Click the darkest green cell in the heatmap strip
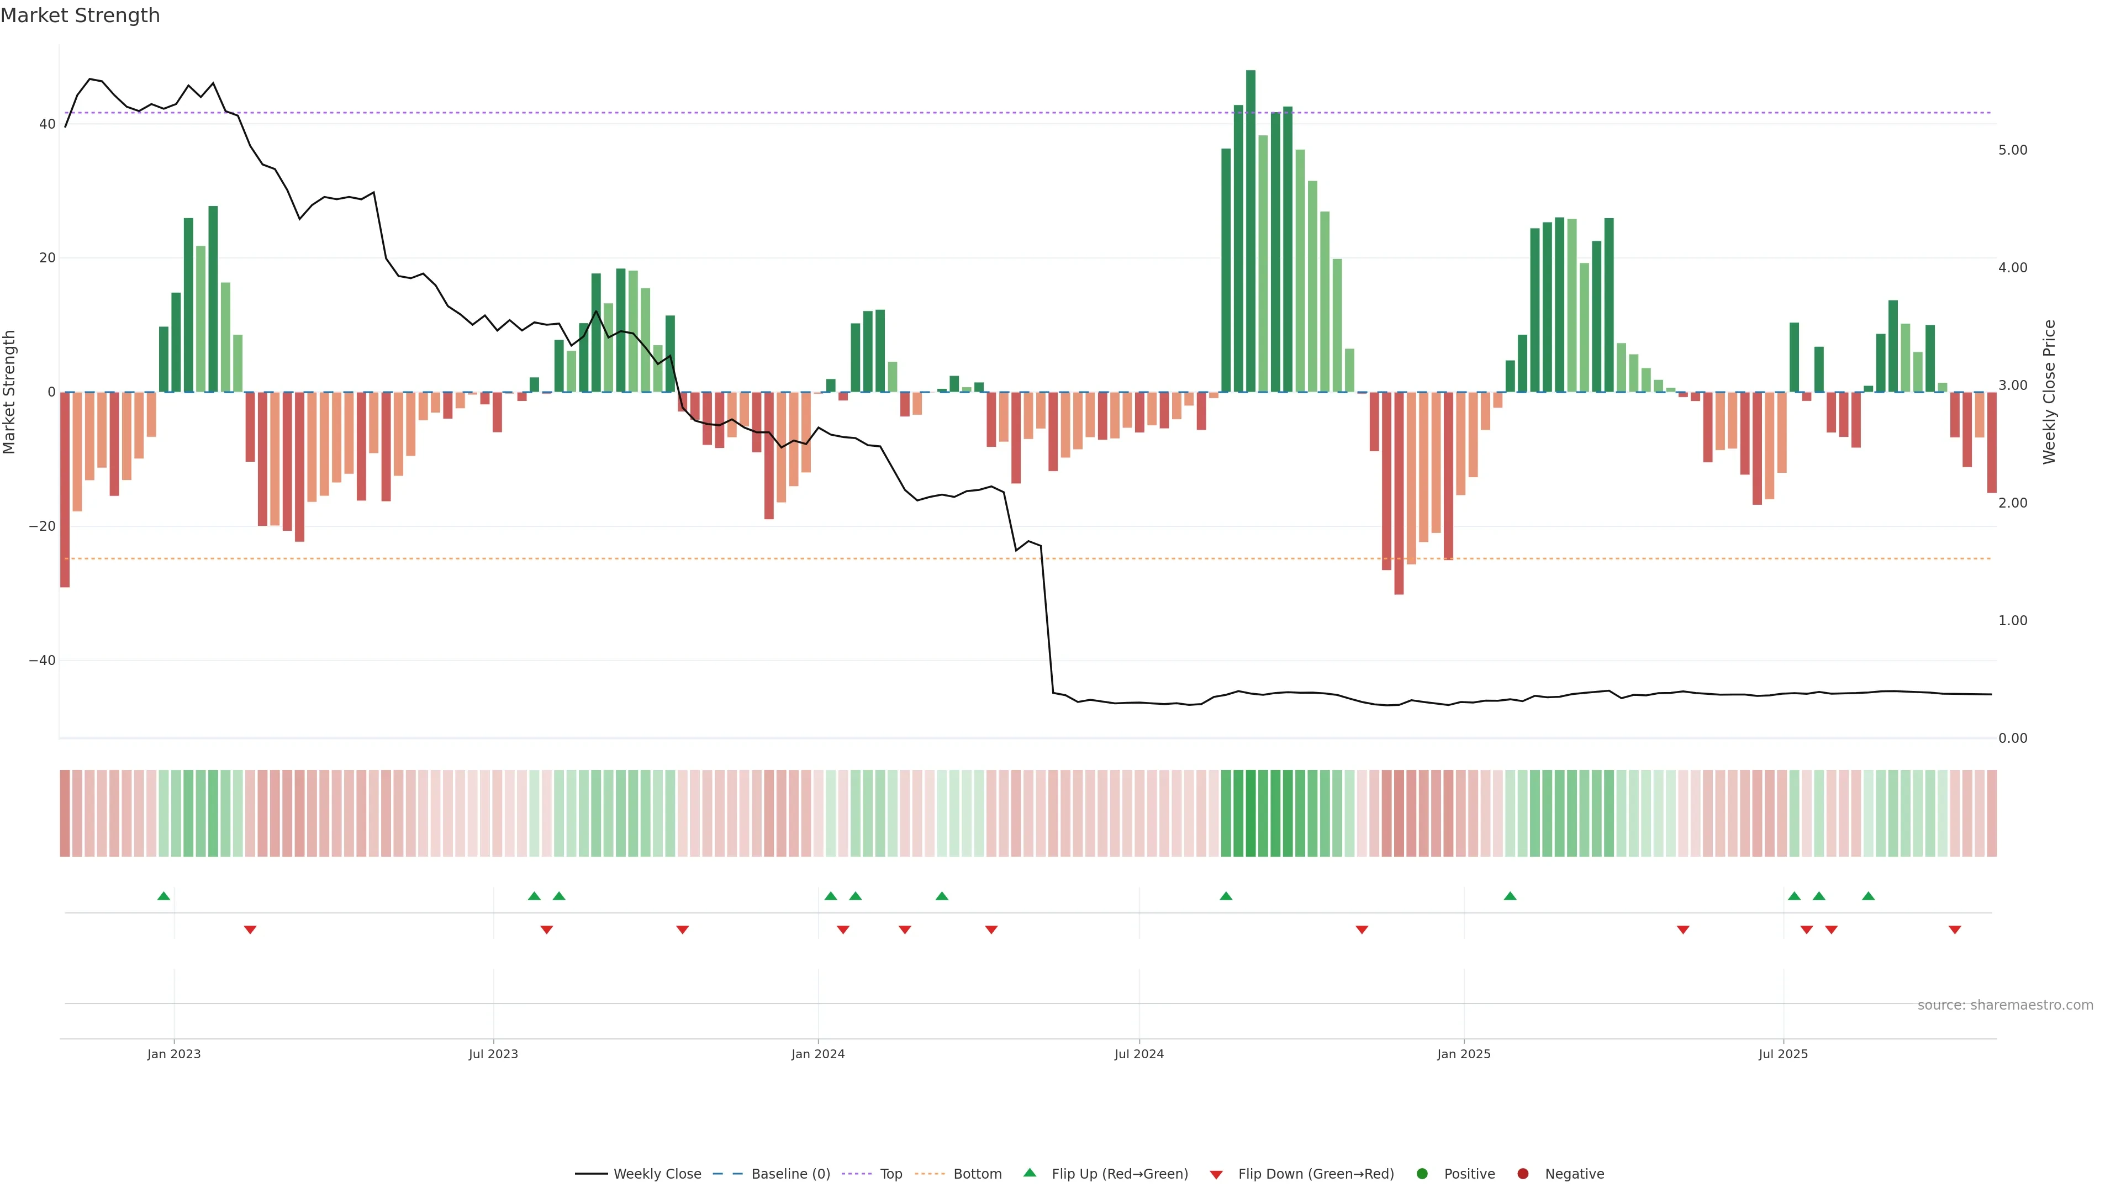This screenshot has width=2121, height=1193. [1251, 814]
